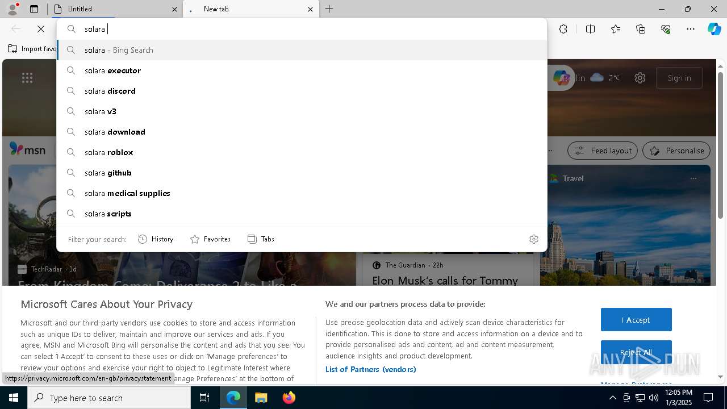727x409 pixels.
Task: Open Task View on taskbar
Action: (204, 398)
